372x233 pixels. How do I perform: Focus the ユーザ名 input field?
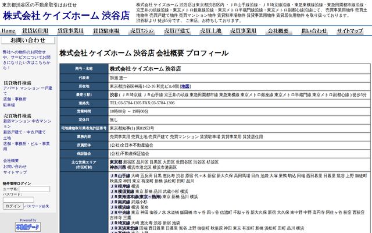pyautogui.click(x=34, y=189)
